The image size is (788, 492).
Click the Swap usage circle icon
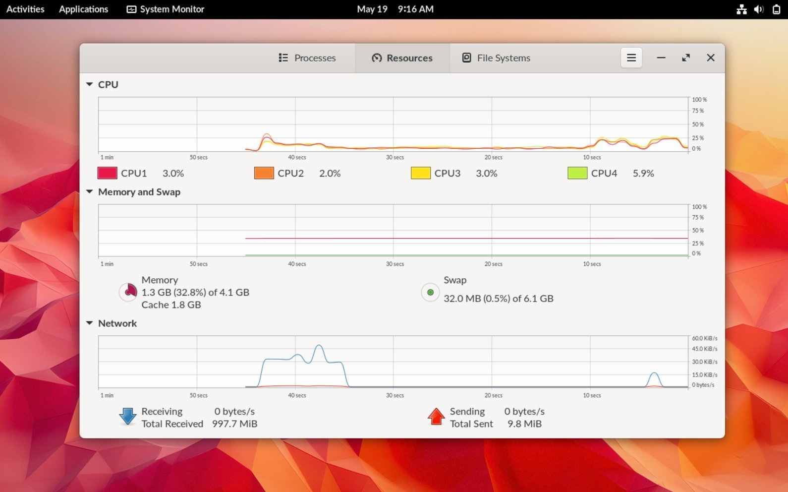(430, 292)
